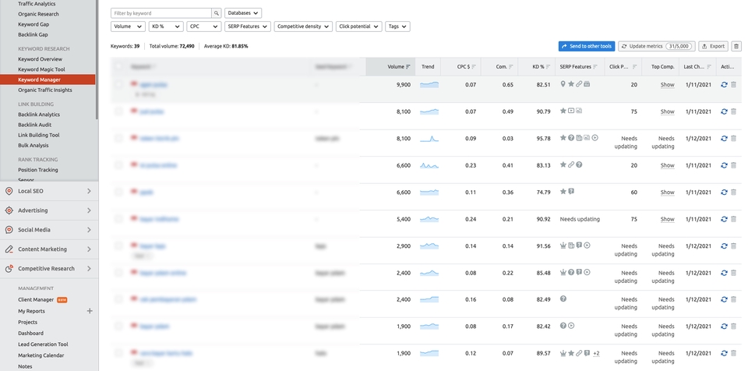Check the row with KD 85.48
Viewport: 748px width, 371px height.
pyautogui.click(x=118, y=273)
